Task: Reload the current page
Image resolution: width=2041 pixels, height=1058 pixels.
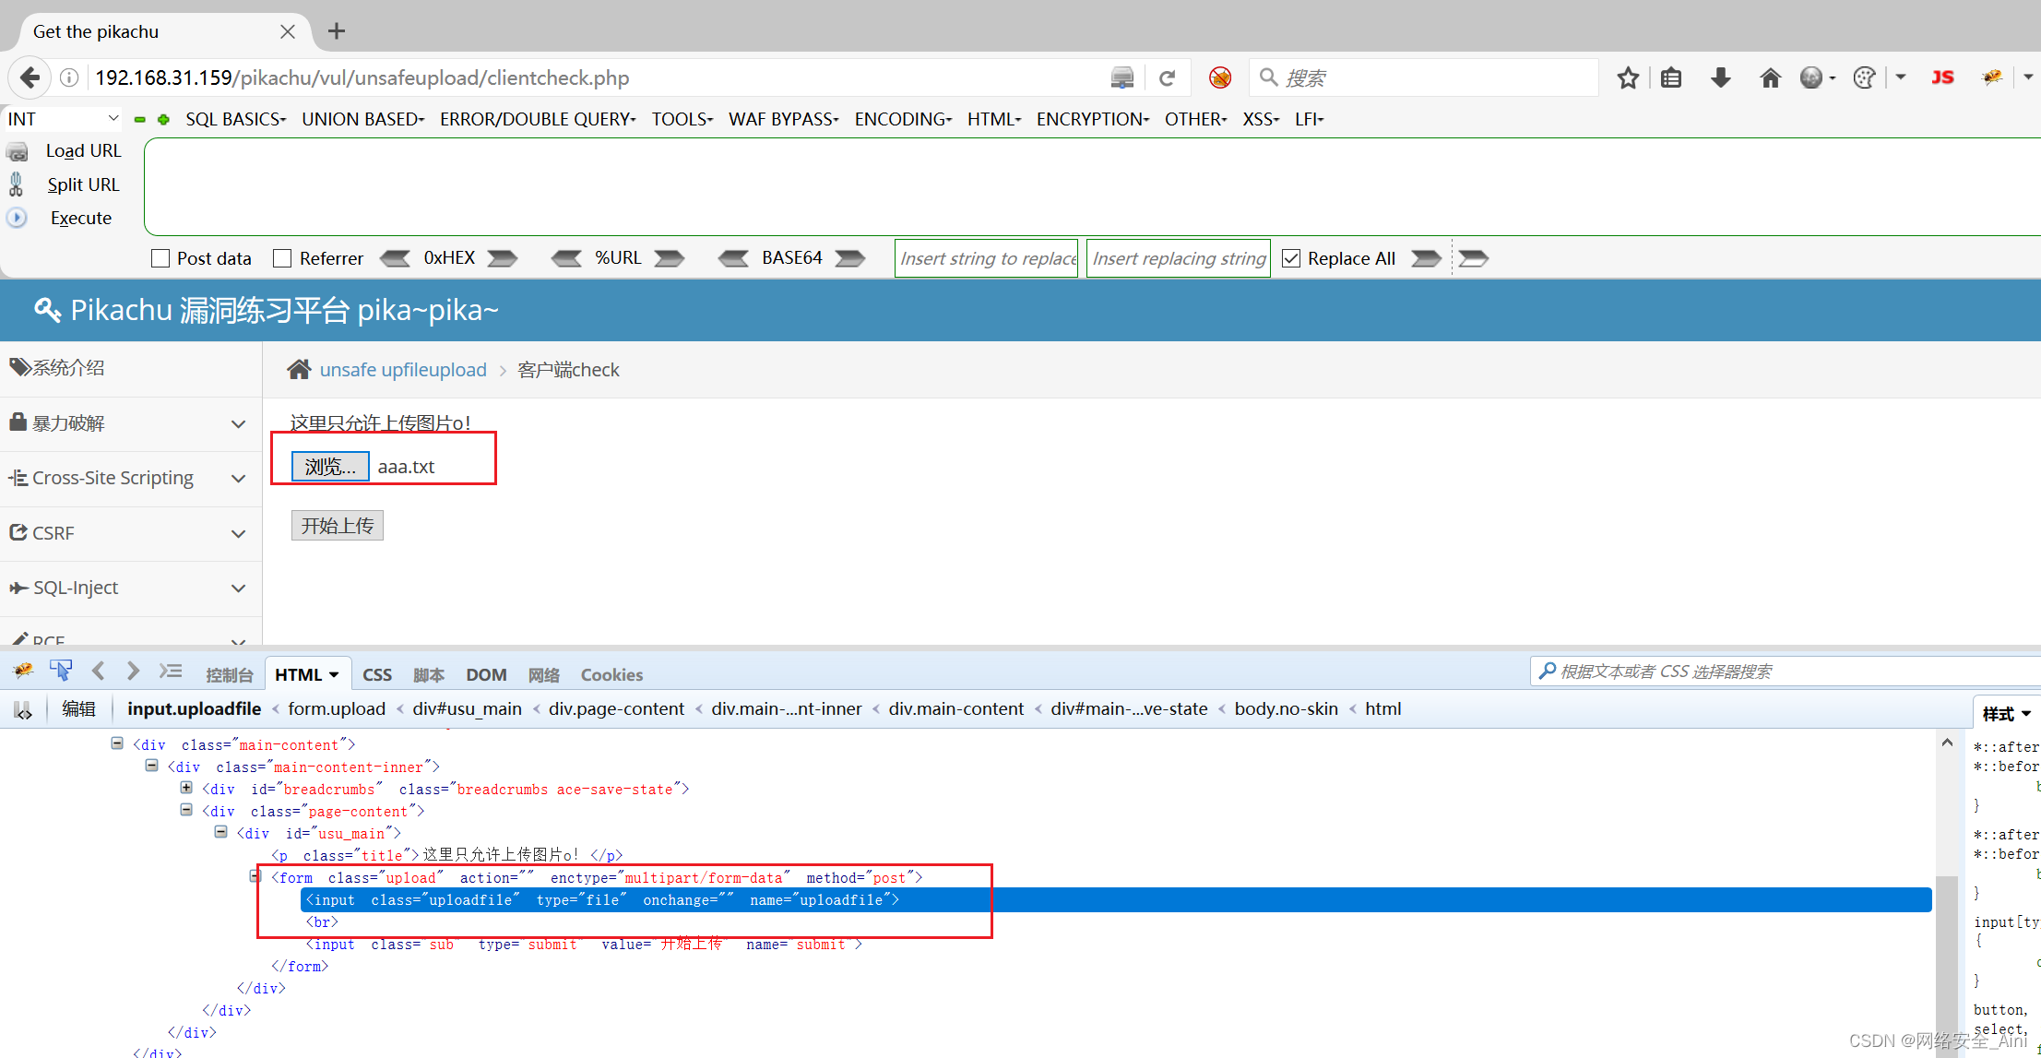Action: 1167,78
